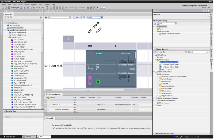Viewport: 214px width, 139px height.
Task: Click the Delete X icon in main toolbar
Action: [x=33, y=7]
